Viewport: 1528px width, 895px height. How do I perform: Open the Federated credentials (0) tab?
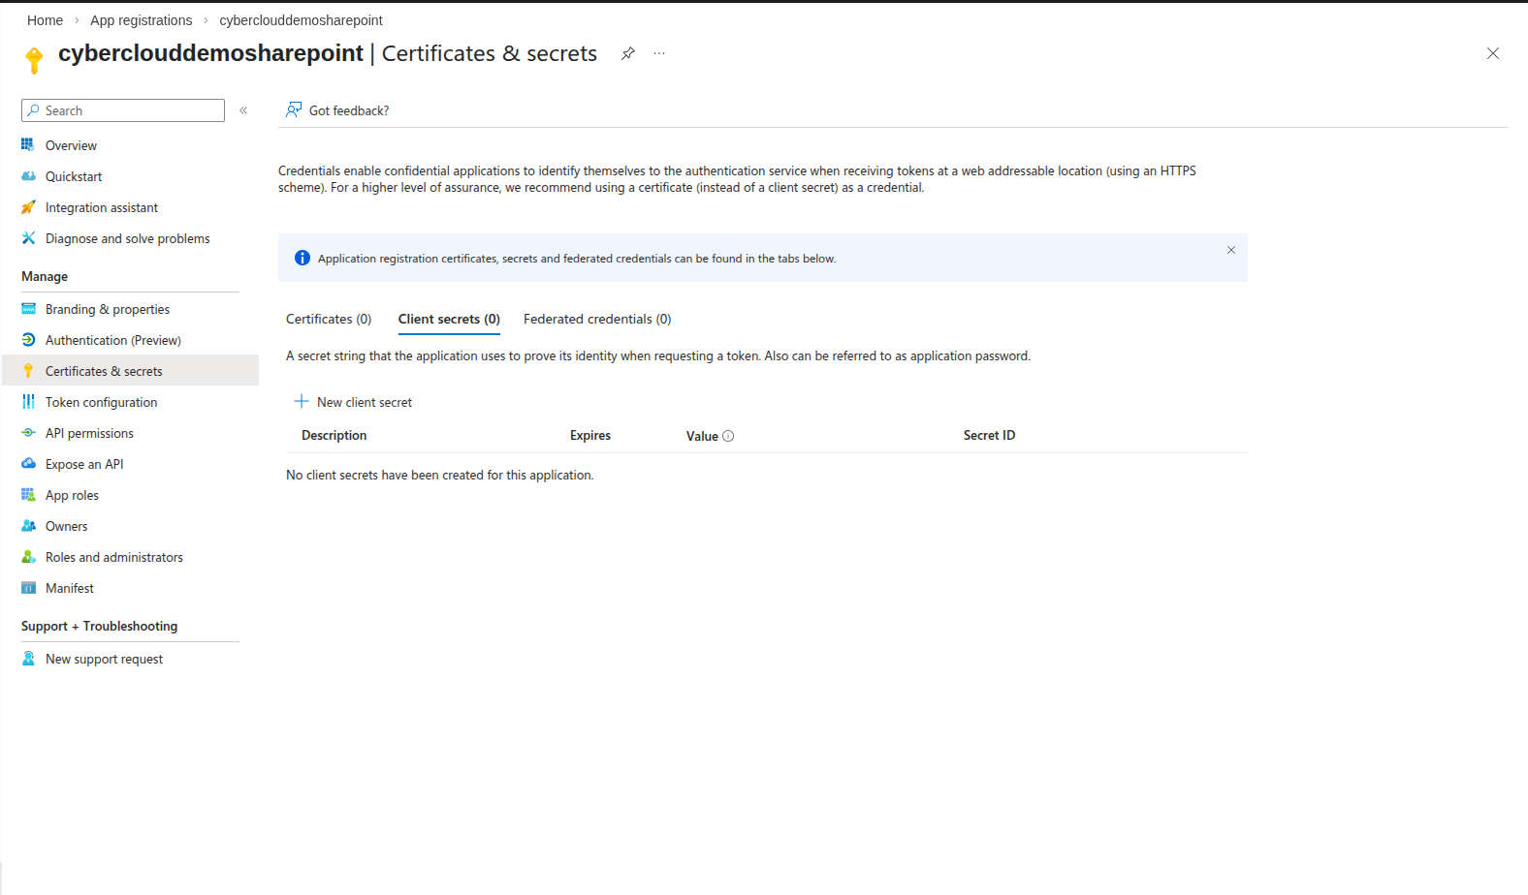tap(597, 319)
